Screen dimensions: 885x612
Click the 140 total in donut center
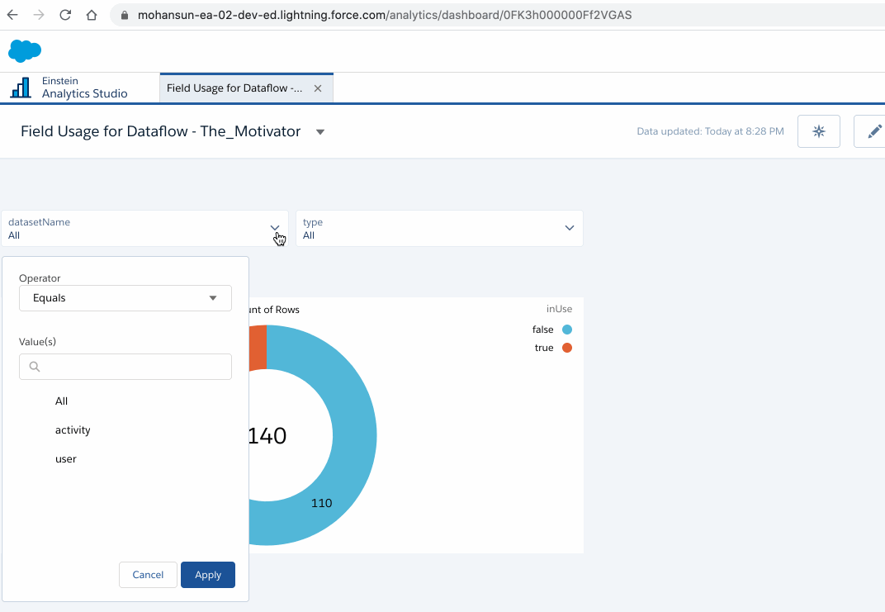click(x=267, y=436)
